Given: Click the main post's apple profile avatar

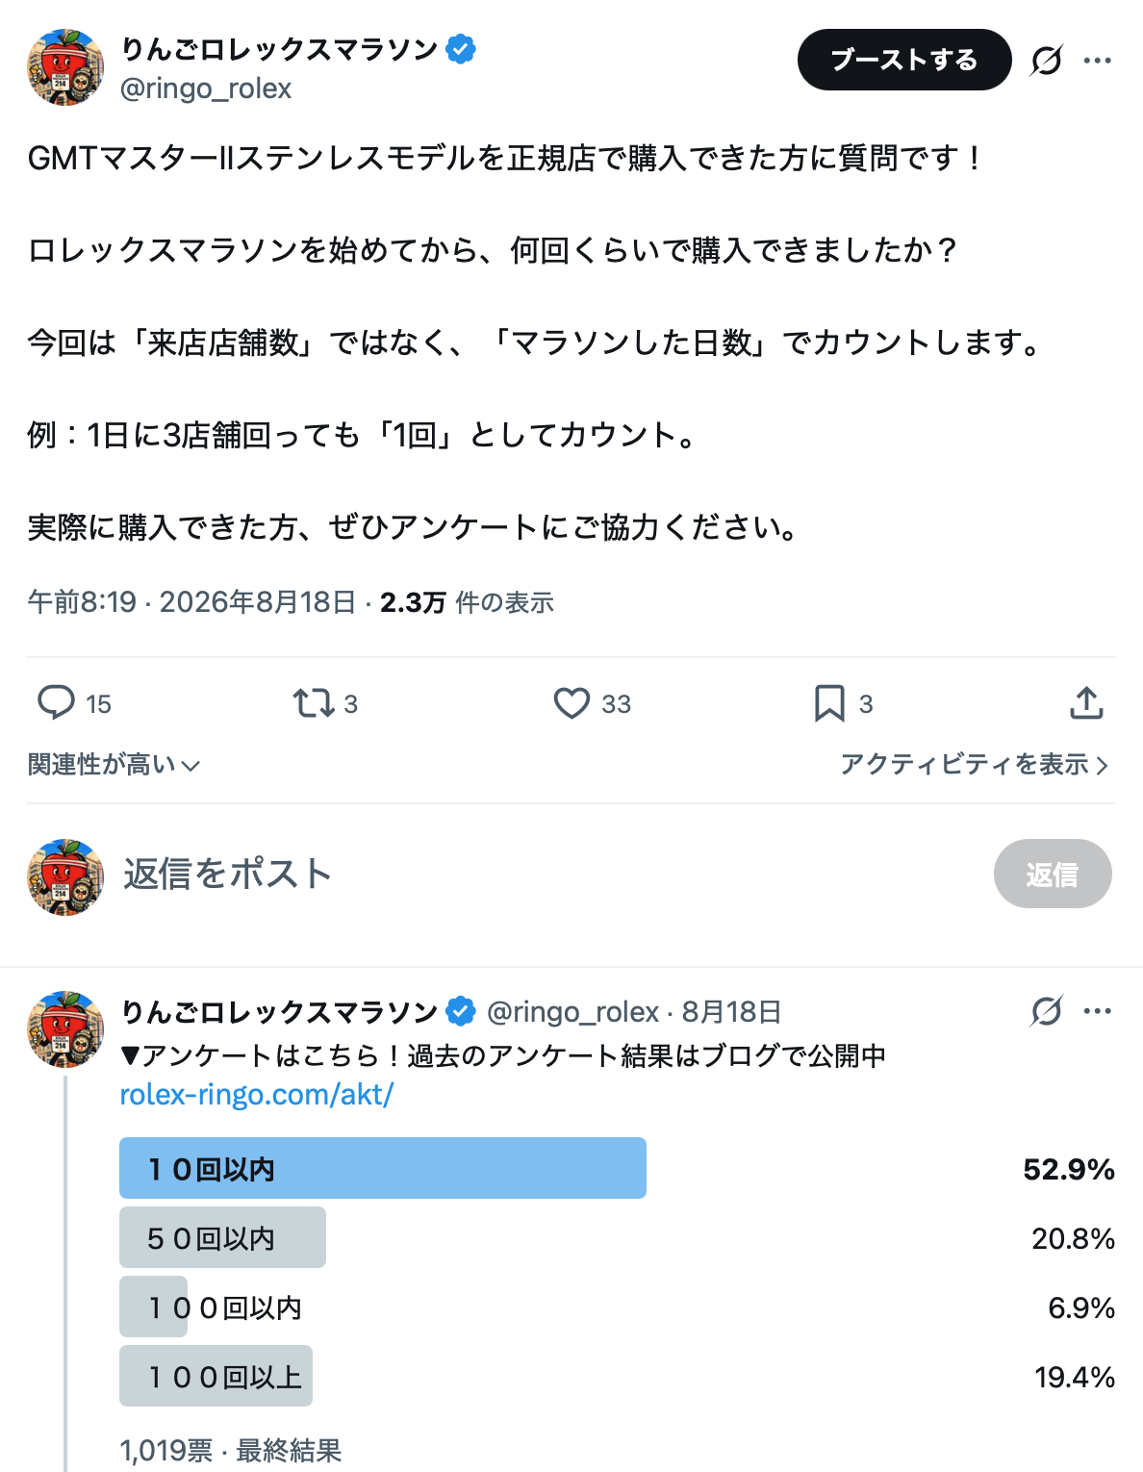Looking at the screenshot, I should pos(64,67).
